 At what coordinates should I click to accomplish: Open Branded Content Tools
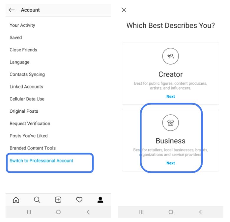point(32,148)
